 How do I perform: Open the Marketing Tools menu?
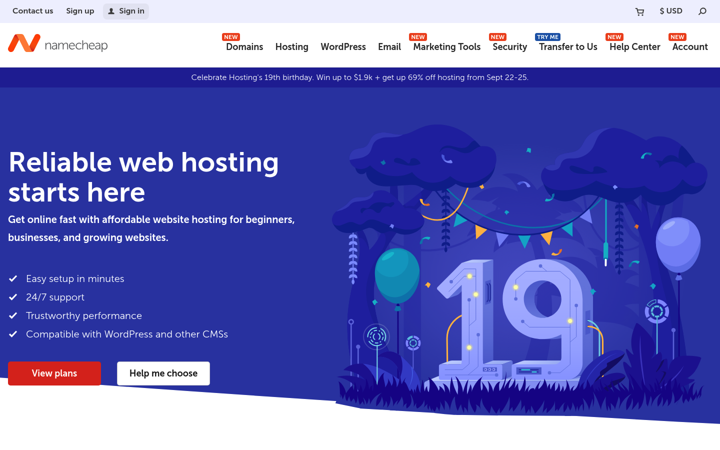pos(447,47)
